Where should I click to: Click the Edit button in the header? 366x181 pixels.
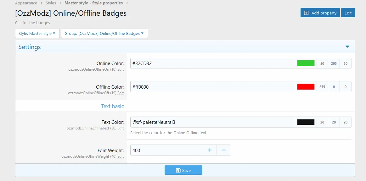coord(348,13)
